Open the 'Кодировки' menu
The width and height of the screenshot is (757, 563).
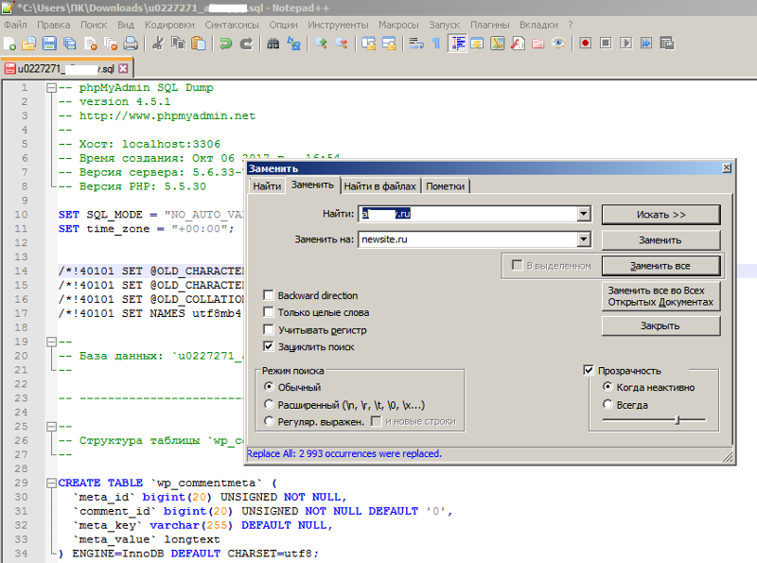169,25
